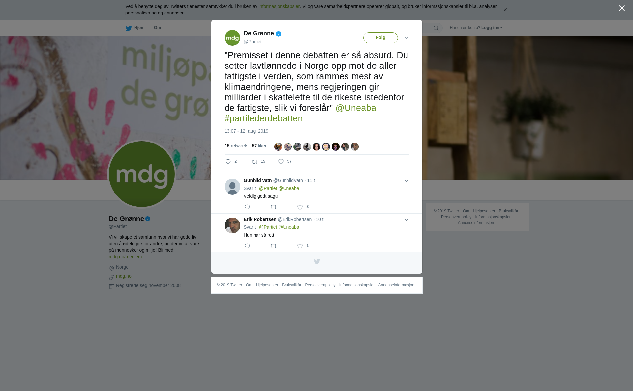Viewport: 633px width, 391px height.
Task: Click the Twitter bird icon below replies
Action: pos(317,262)
